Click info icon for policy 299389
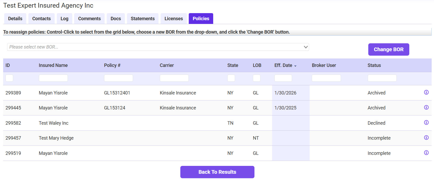Image resolution: width=434 pixels, height=179 pixels. tap(426, 92)
